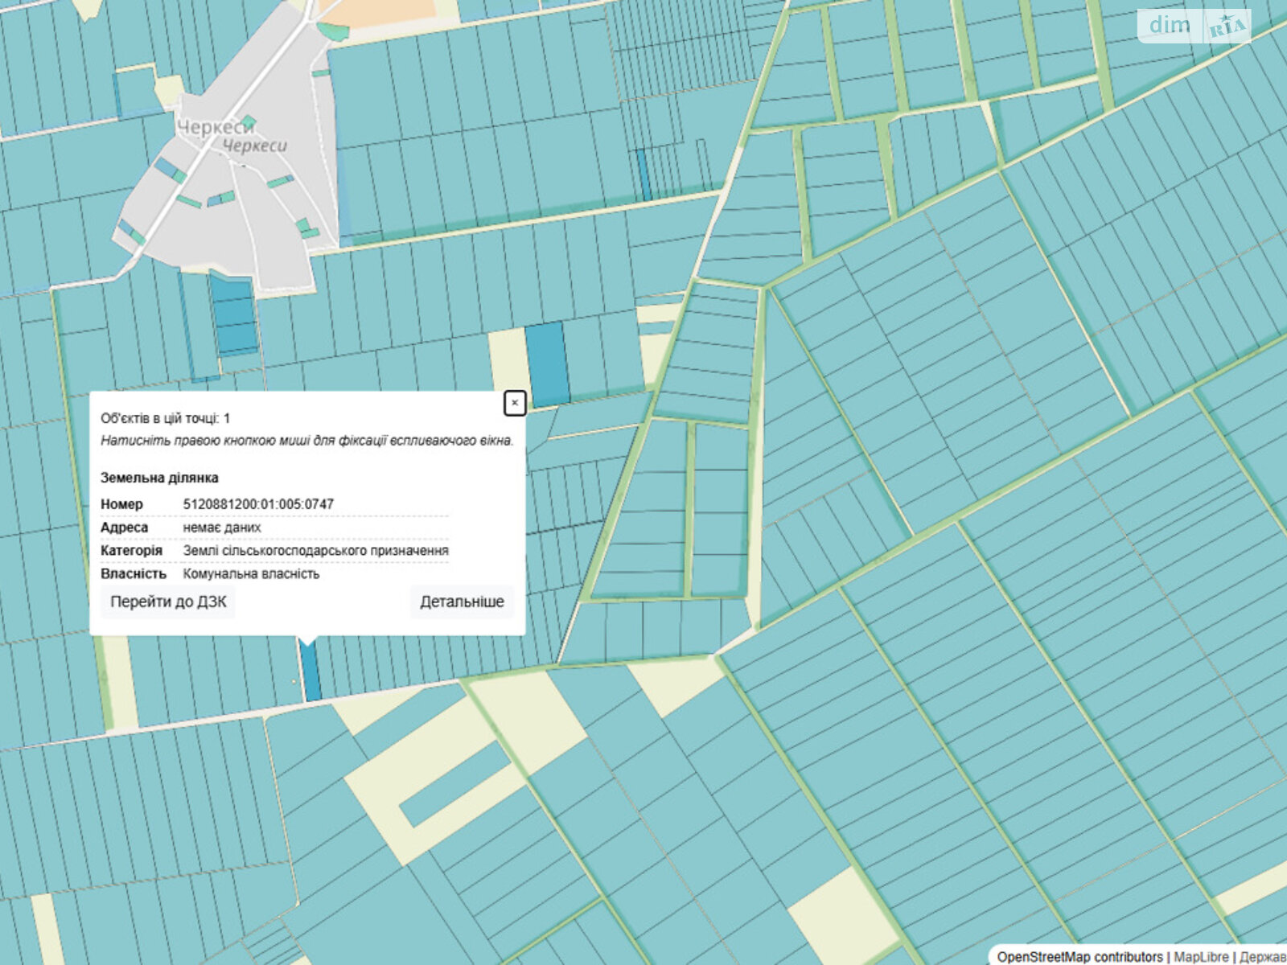1287x965 pixels.
Task: Click the cadastral number 5120881200:01:005:0747
Action: pyautogui.click(x=258, y=504)
